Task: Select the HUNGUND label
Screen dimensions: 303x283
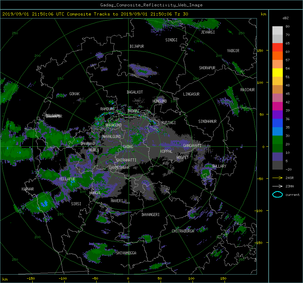Action: (x=160, y=101)
